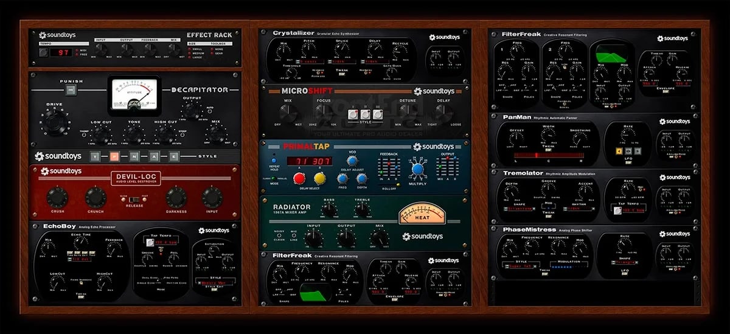Click the Tremolator Tap Tempo button

617,210
